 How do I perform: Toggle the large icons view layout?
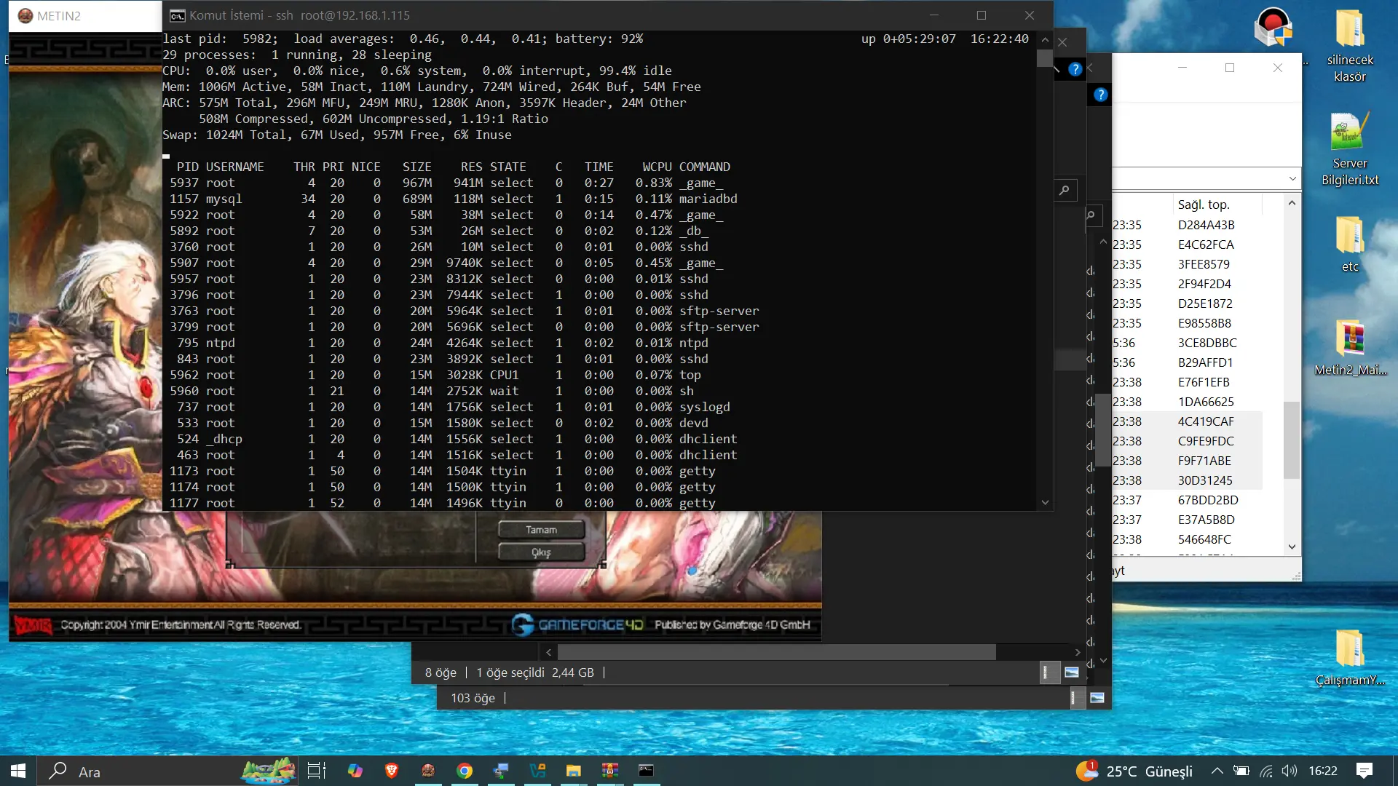pyautogui.click(x=1071, y=672)
